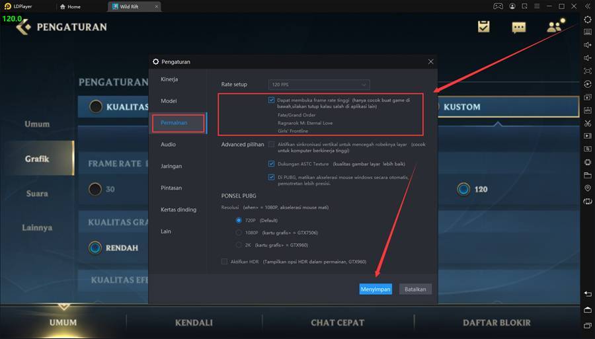Open the synchronizer sidebar icon

[x=588, y=149]
